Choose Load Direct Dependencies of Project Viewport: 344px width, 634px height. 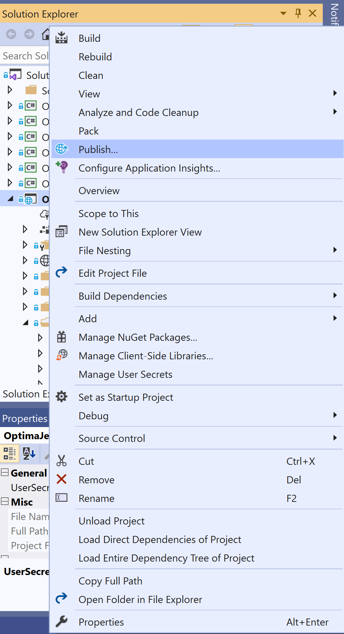pyautogui.click(x=197, y=539)
